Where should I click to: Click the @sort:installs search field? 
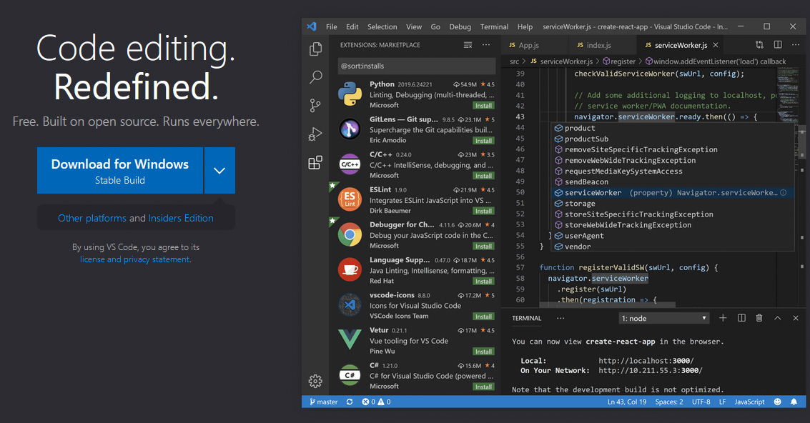[x=416, y=66]
